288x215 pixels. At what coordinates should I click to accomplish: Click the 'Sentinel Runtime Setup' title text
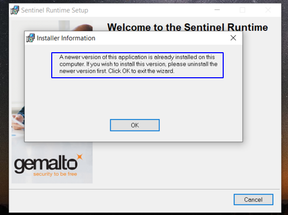(54, 10)
